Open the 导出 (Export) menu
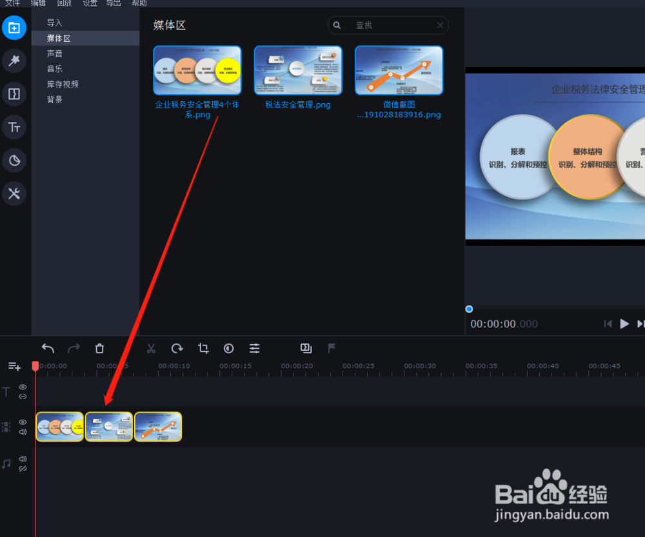645x537 pixels. click(x=114, y=3)
